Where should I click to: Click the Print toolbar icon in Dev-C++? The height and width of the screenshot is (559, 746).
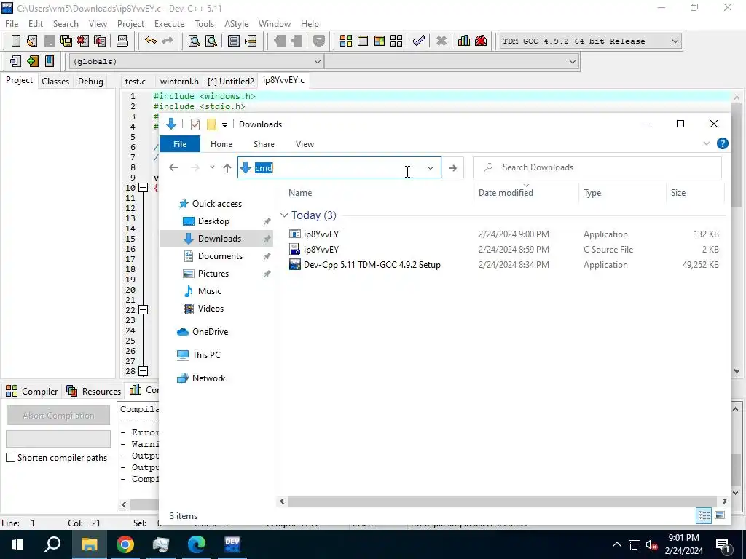click(122, 41)
